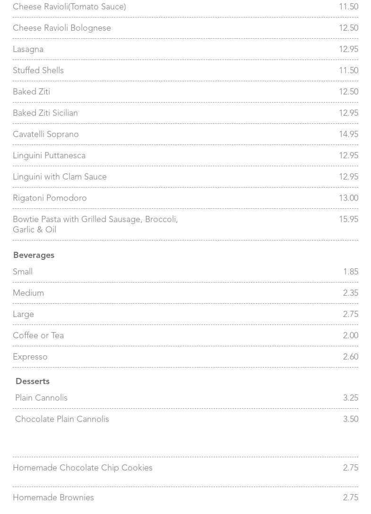Select Chocolate Plain Cannolis
The height and width of the screenshot is (514, 371).
click(x=62, y=420)
